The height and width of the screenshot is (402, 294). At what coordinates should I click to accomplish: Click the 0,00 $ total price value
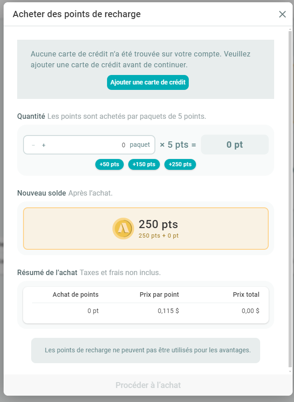point(251,311)
